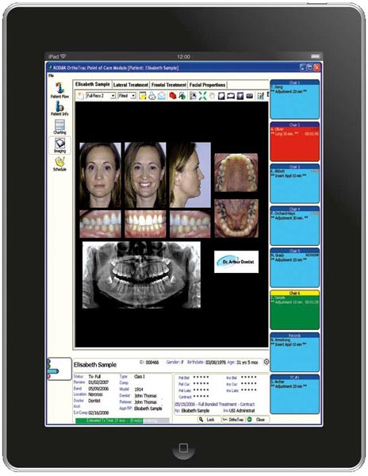
Task: Open the Schedule sidebar icon
Action: coord(59,164)
